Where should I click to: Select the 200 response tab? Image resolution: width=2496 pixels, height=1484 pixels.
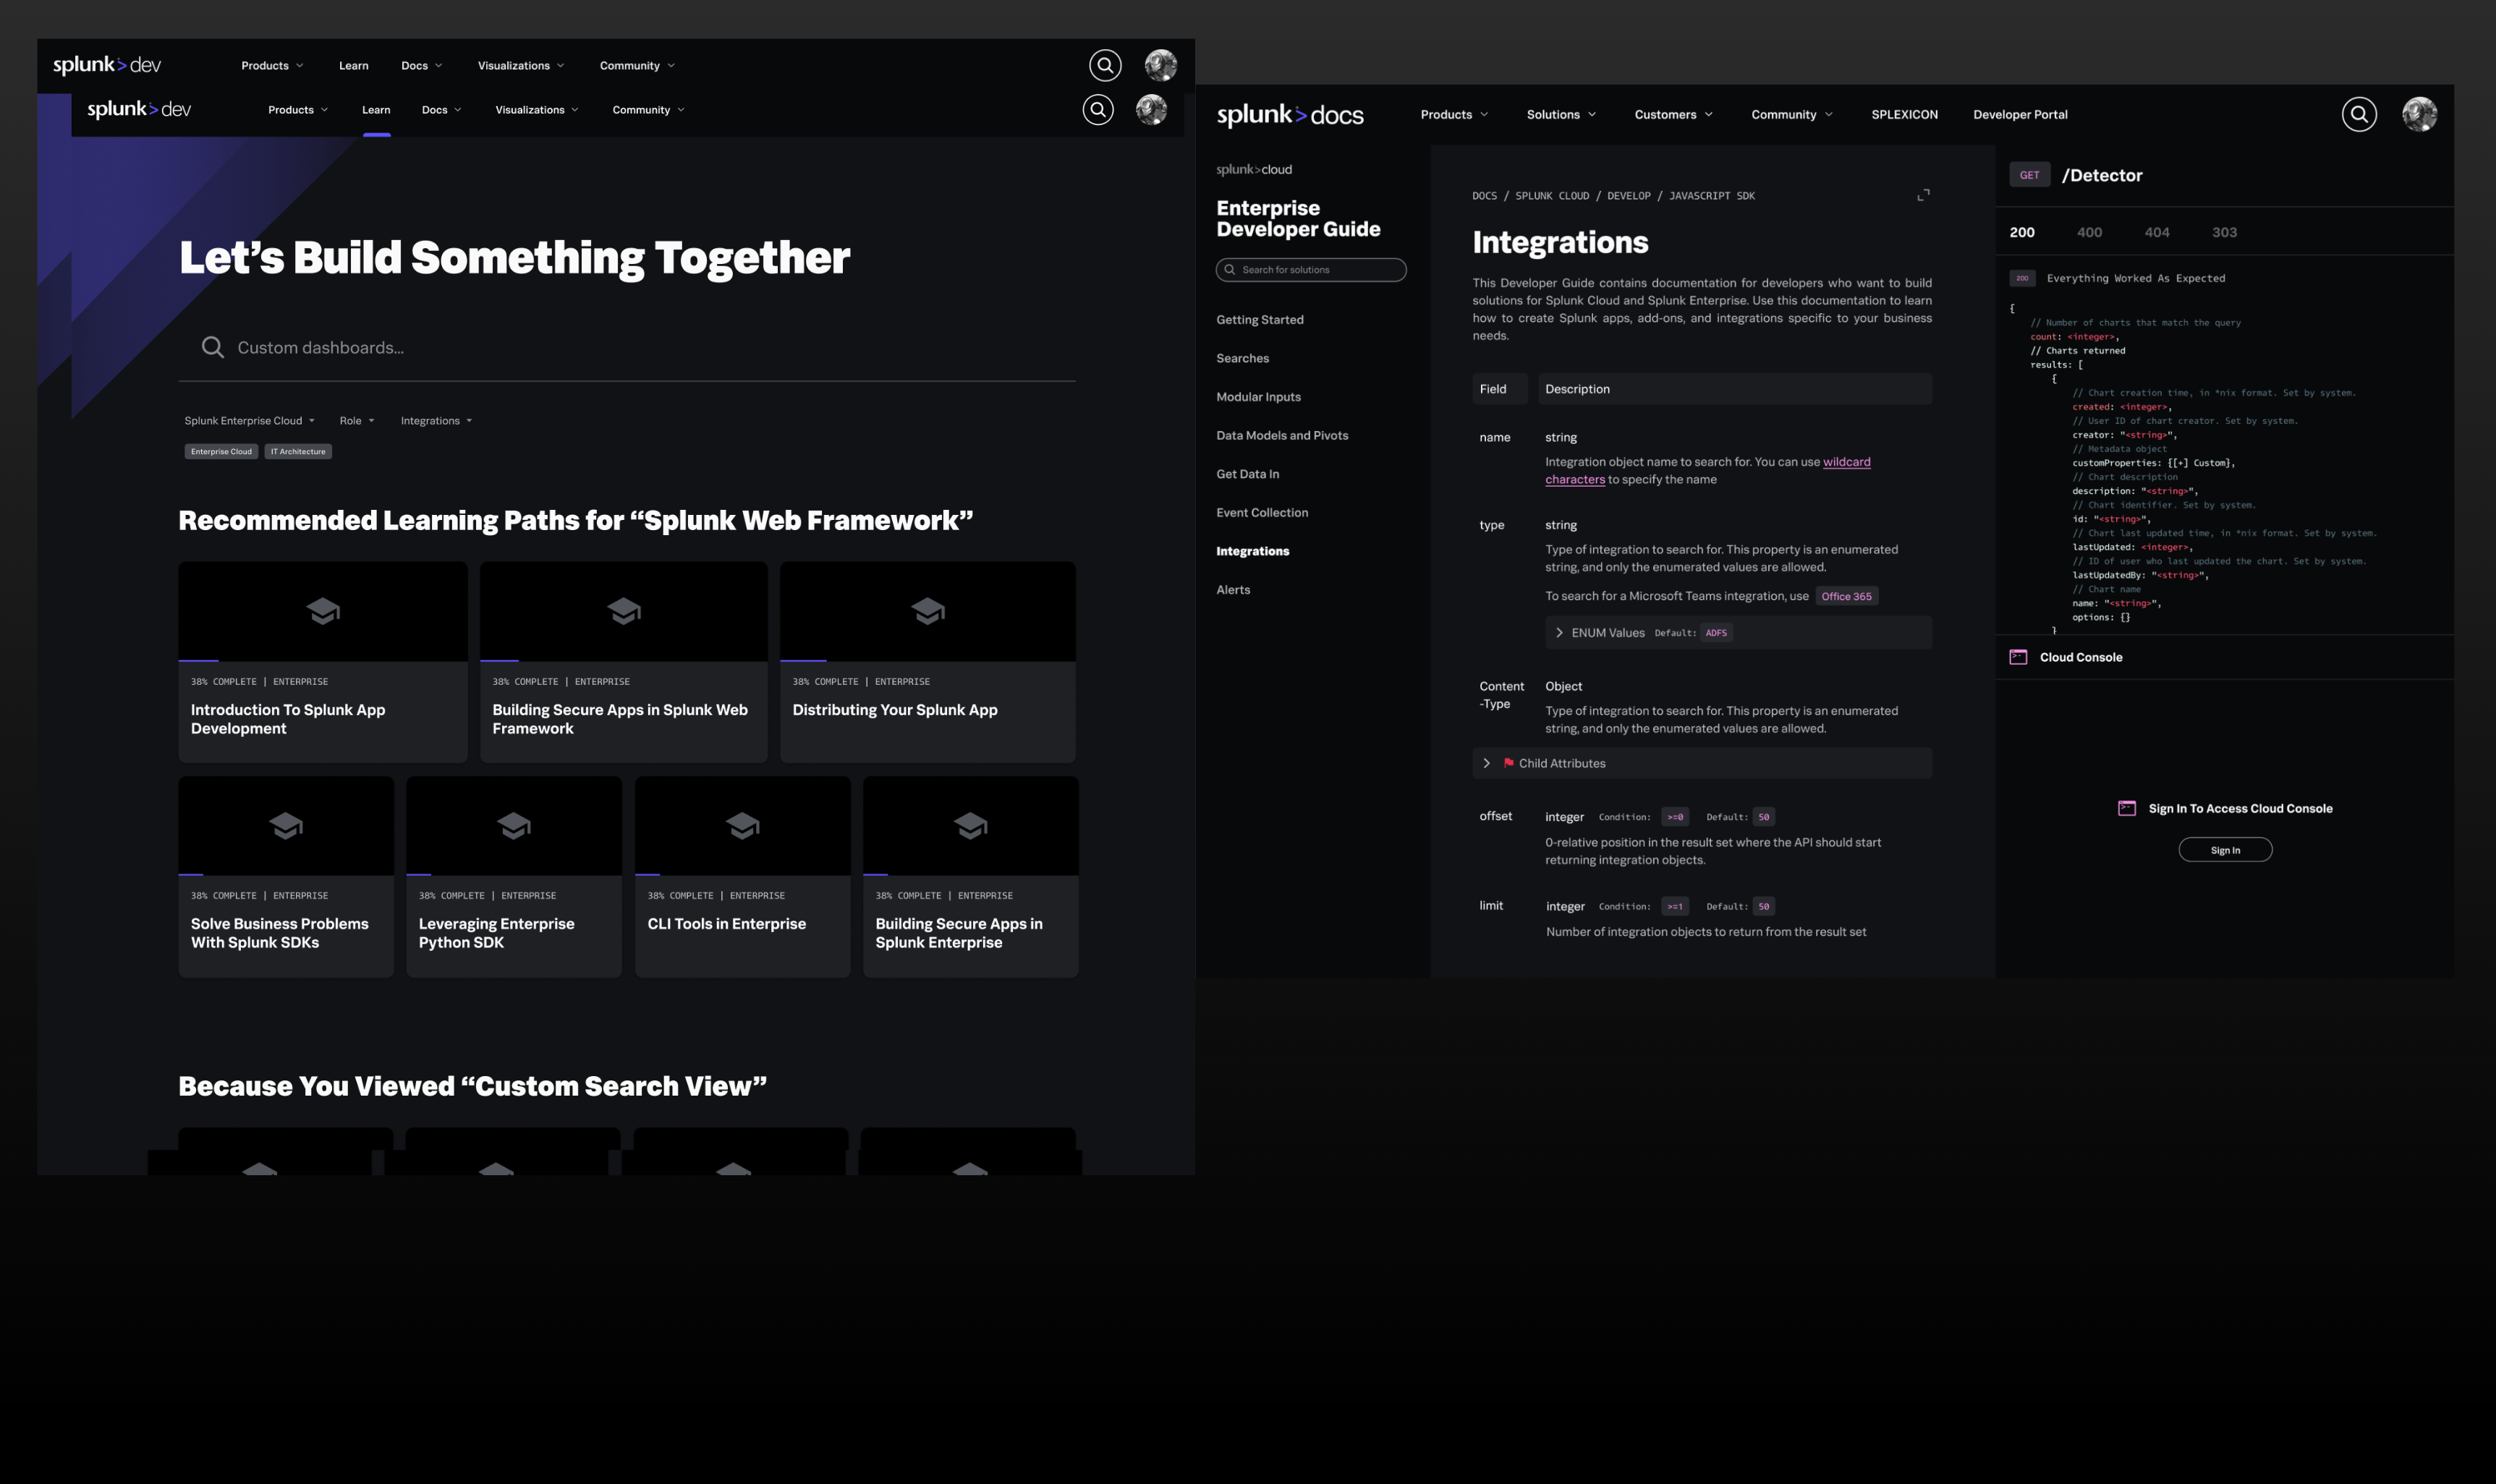tap(2022, 232)
